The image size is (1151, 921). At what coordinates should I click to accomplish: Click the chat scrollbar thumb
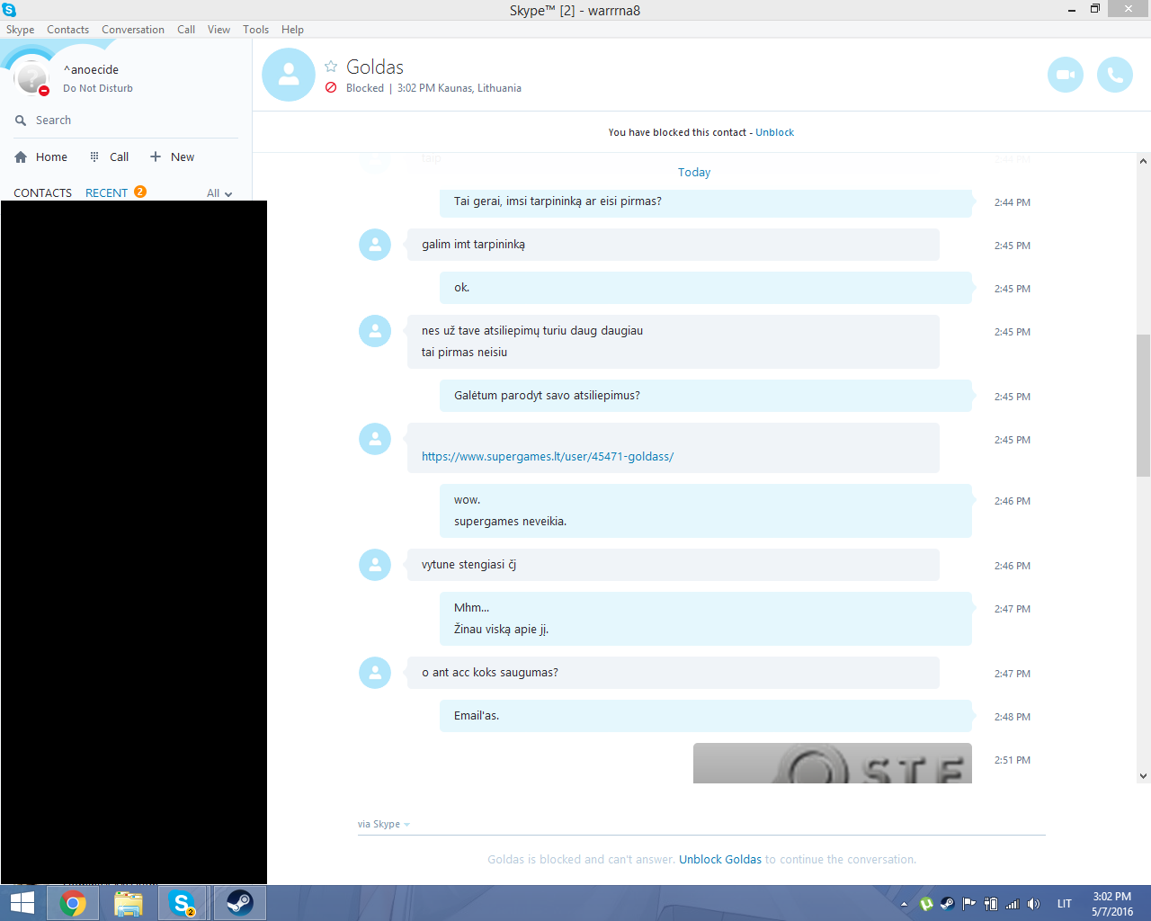(1144, 405)
